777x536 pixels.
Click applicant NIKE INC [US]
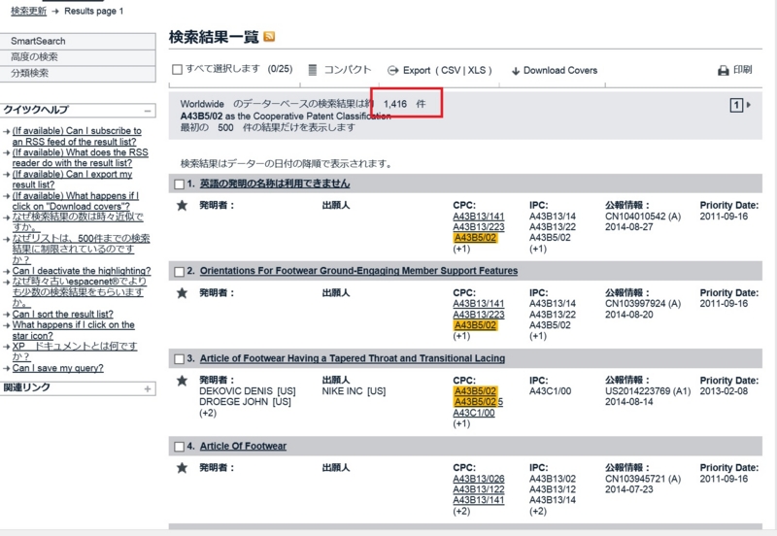(354, 391)
